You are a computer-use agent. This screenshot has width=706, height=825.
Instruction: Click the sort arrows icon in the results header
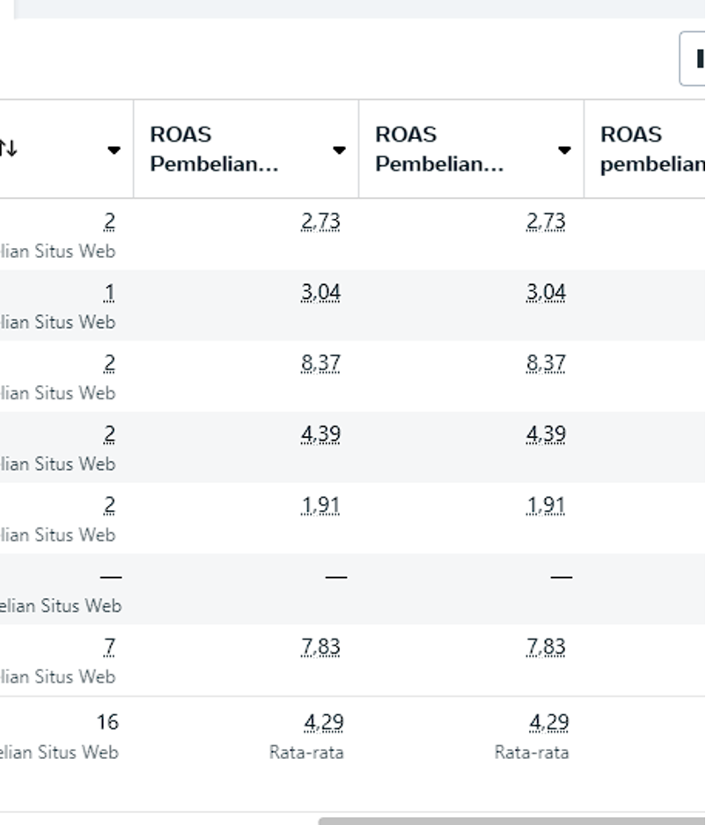click(8, 149)
